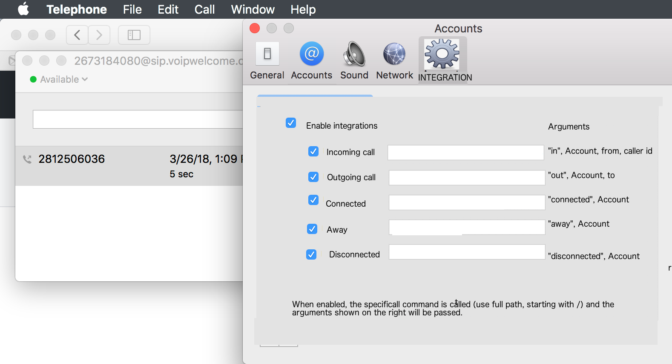
Task: Click the "in", Account, from, caller id text
Action: (x=600, y=151)
